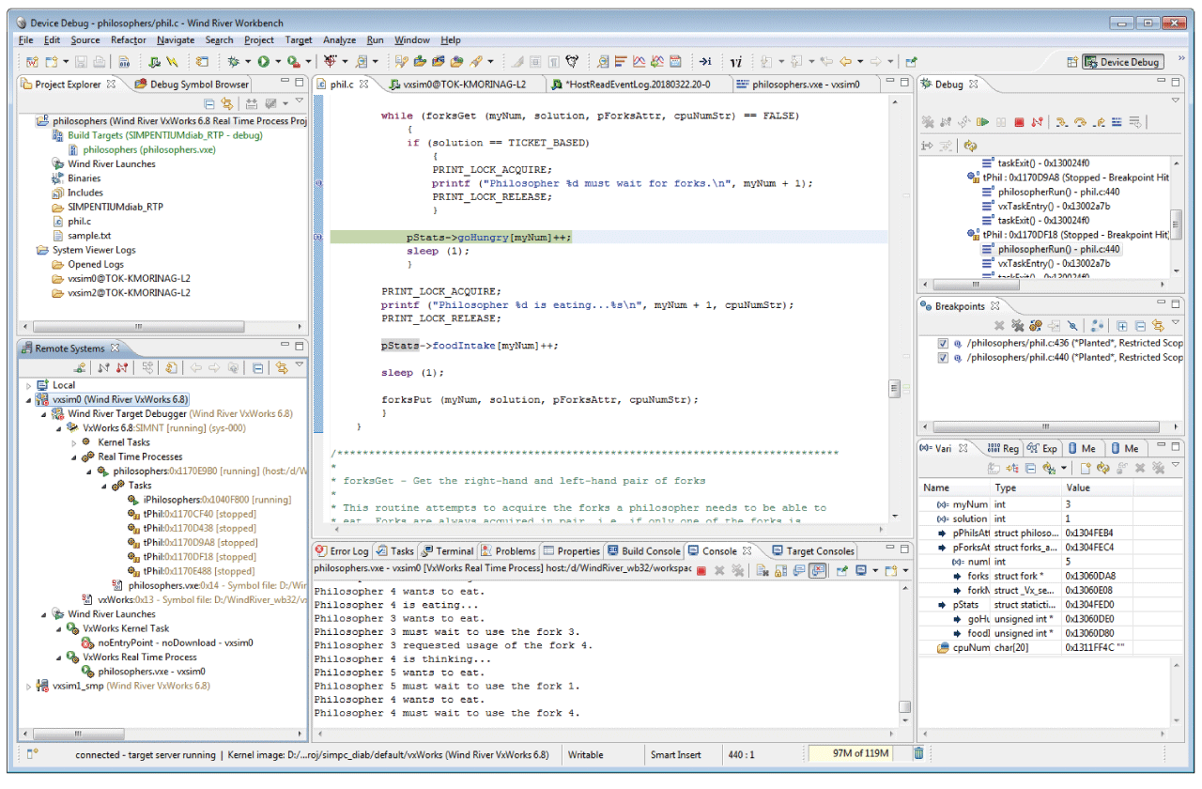Expand the vxsim1_smp connection node
Viewport: 1202px width, 789px height.
[26, 686]
